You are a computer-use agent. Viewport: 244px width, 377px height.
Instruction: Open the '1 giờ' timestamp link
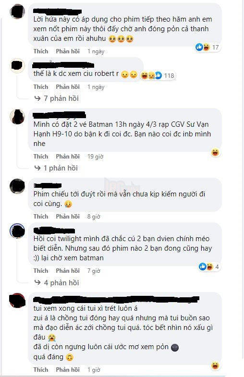[x=94, y=370]
